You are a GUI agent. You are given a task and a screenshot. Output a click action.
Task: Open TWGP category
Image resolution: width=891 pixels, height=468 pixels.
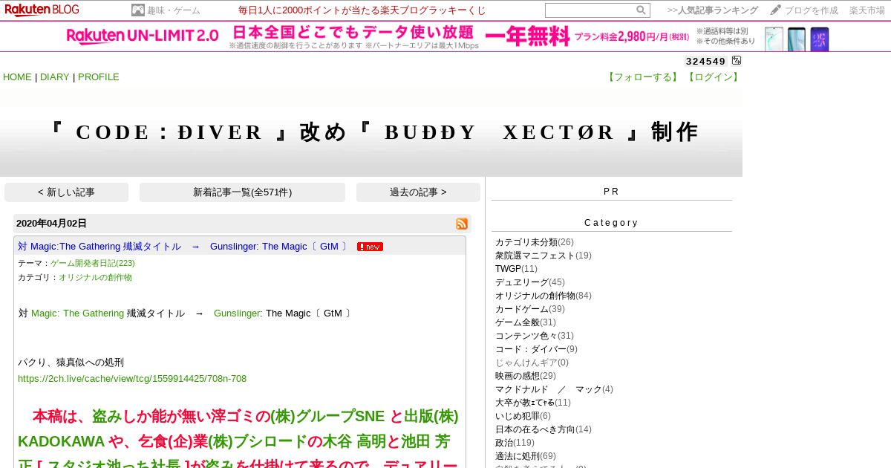pos(508,269)
